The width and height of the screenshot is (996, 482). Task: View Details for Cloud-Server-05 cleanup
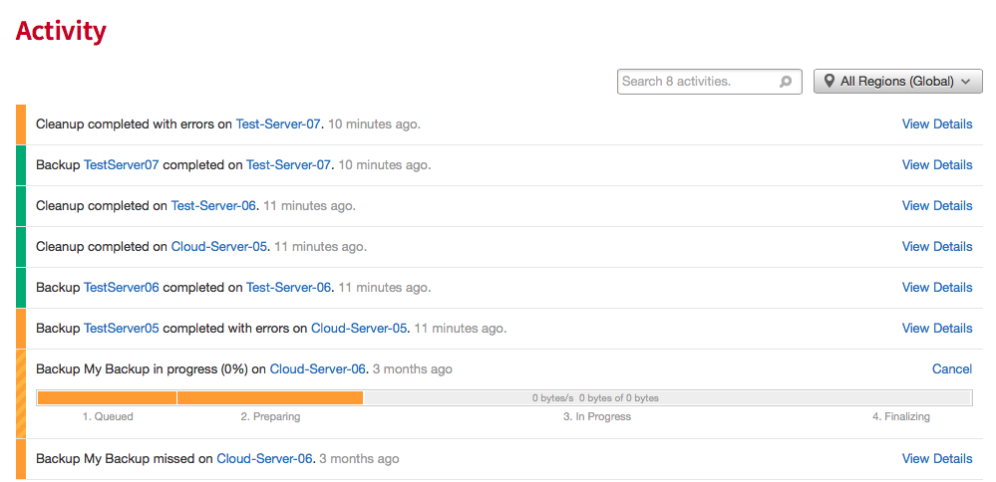coord(936,247)
